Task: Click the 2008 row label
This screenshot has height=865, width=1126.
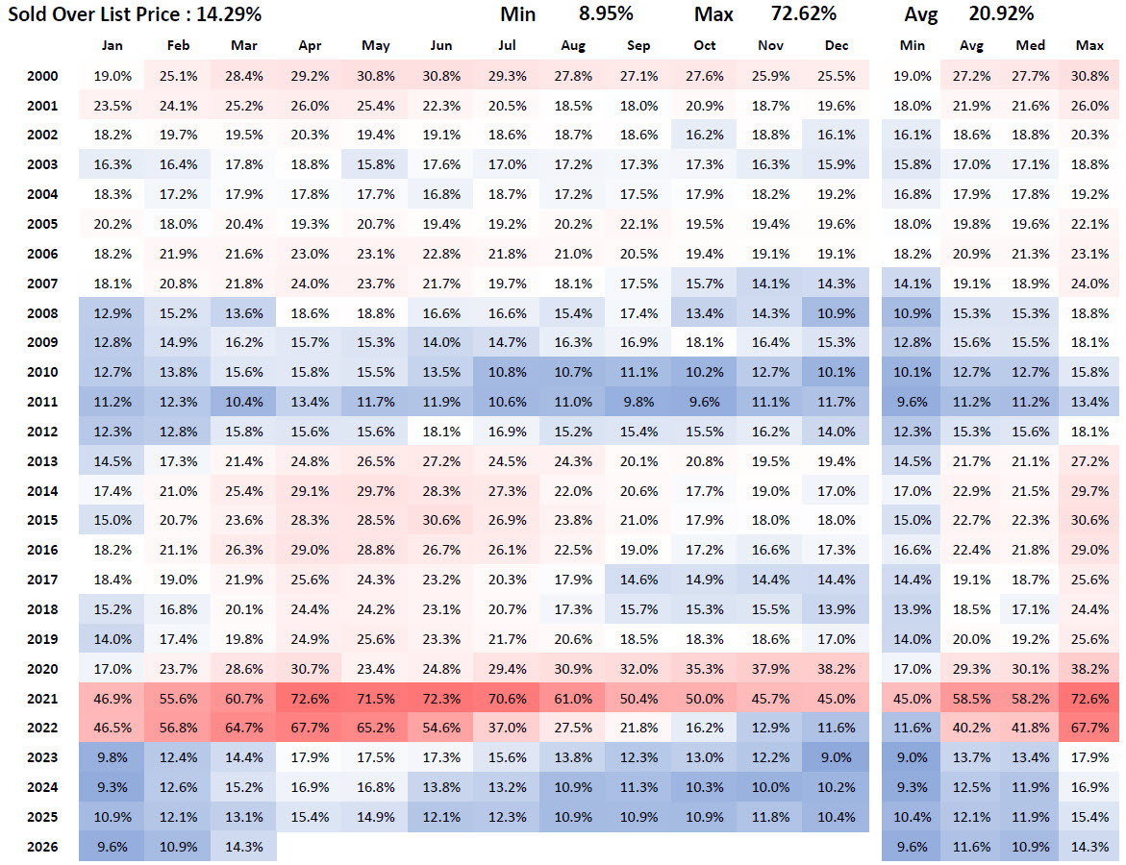Action: click(42, 313)
